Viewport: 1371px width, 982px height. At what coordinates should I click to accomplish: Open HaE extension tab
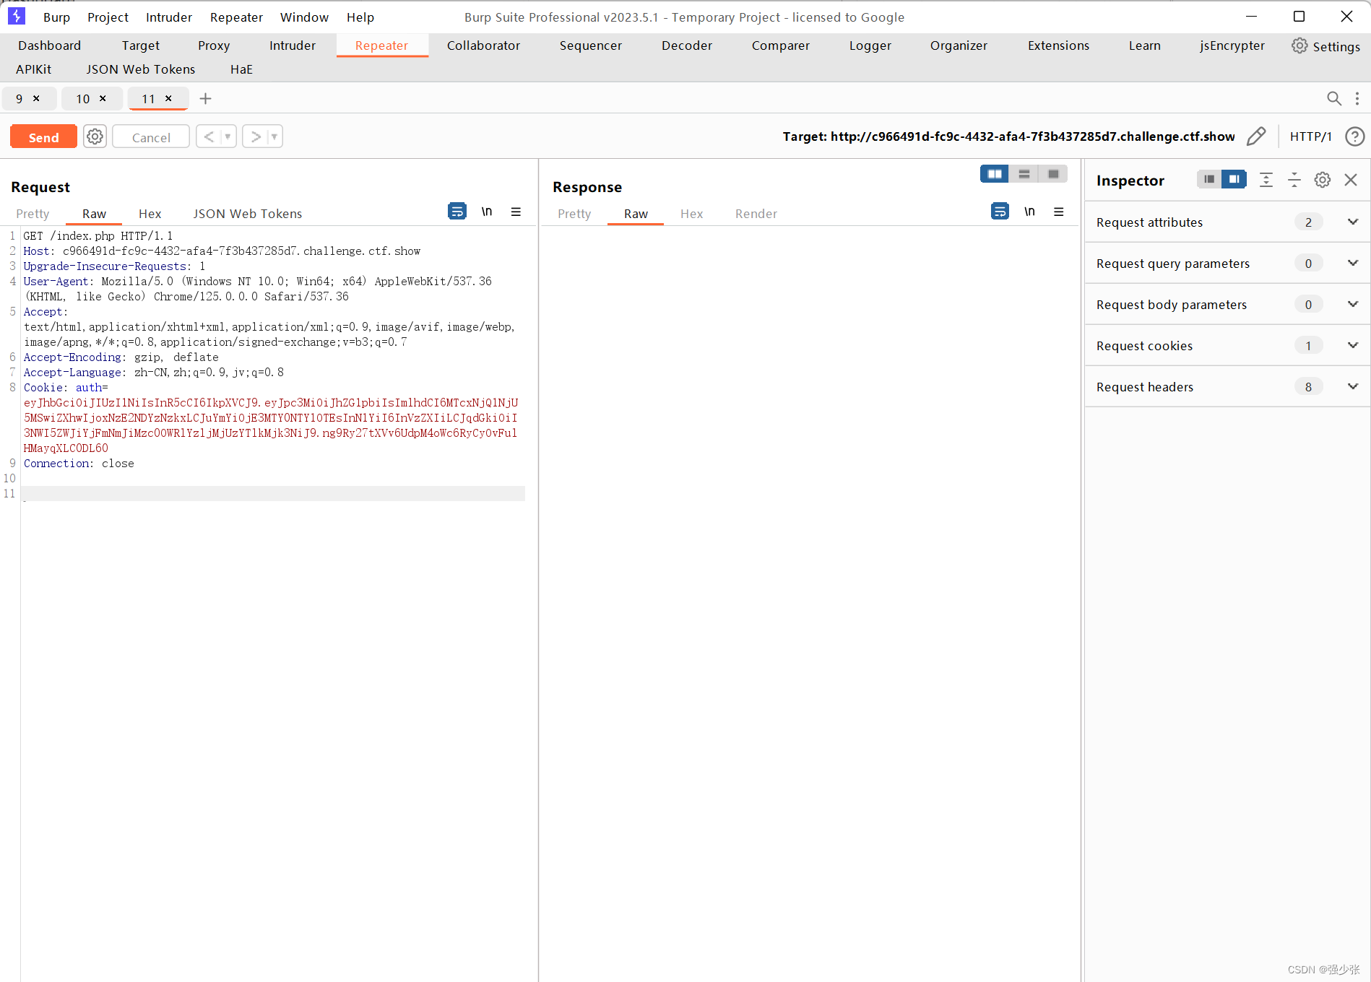pos(241,69)
